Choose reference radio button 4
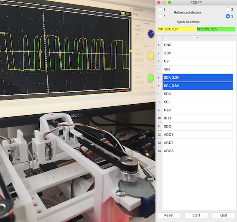This screenshot has width=237, height=222. coord(160,16)
